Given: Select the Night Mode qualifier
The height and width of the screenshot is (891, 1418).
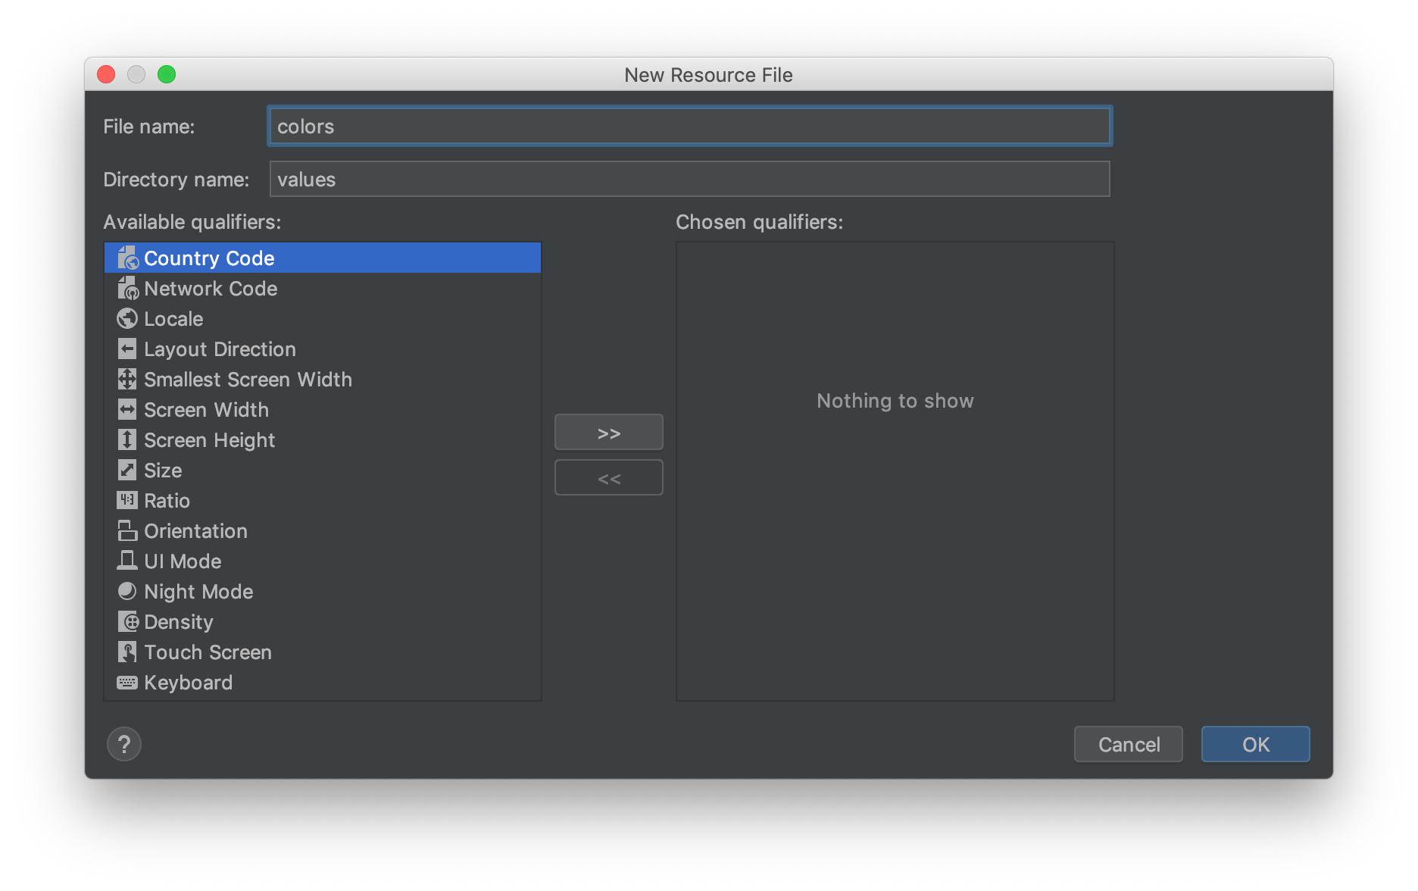Looking at the screenshot, I should [x=323, y=591].
